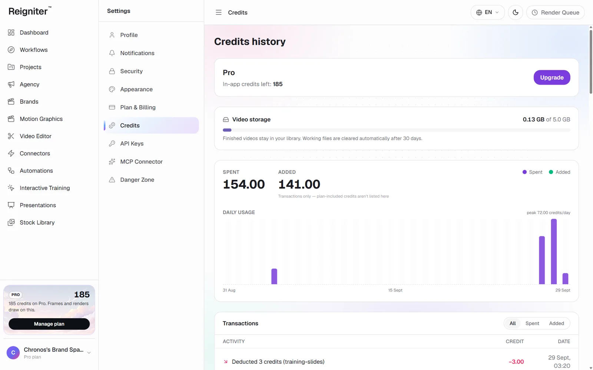The height and width of the screenshot is (370, 593).
Task: Select the Spent transactions filter tab
Action: 532,323
